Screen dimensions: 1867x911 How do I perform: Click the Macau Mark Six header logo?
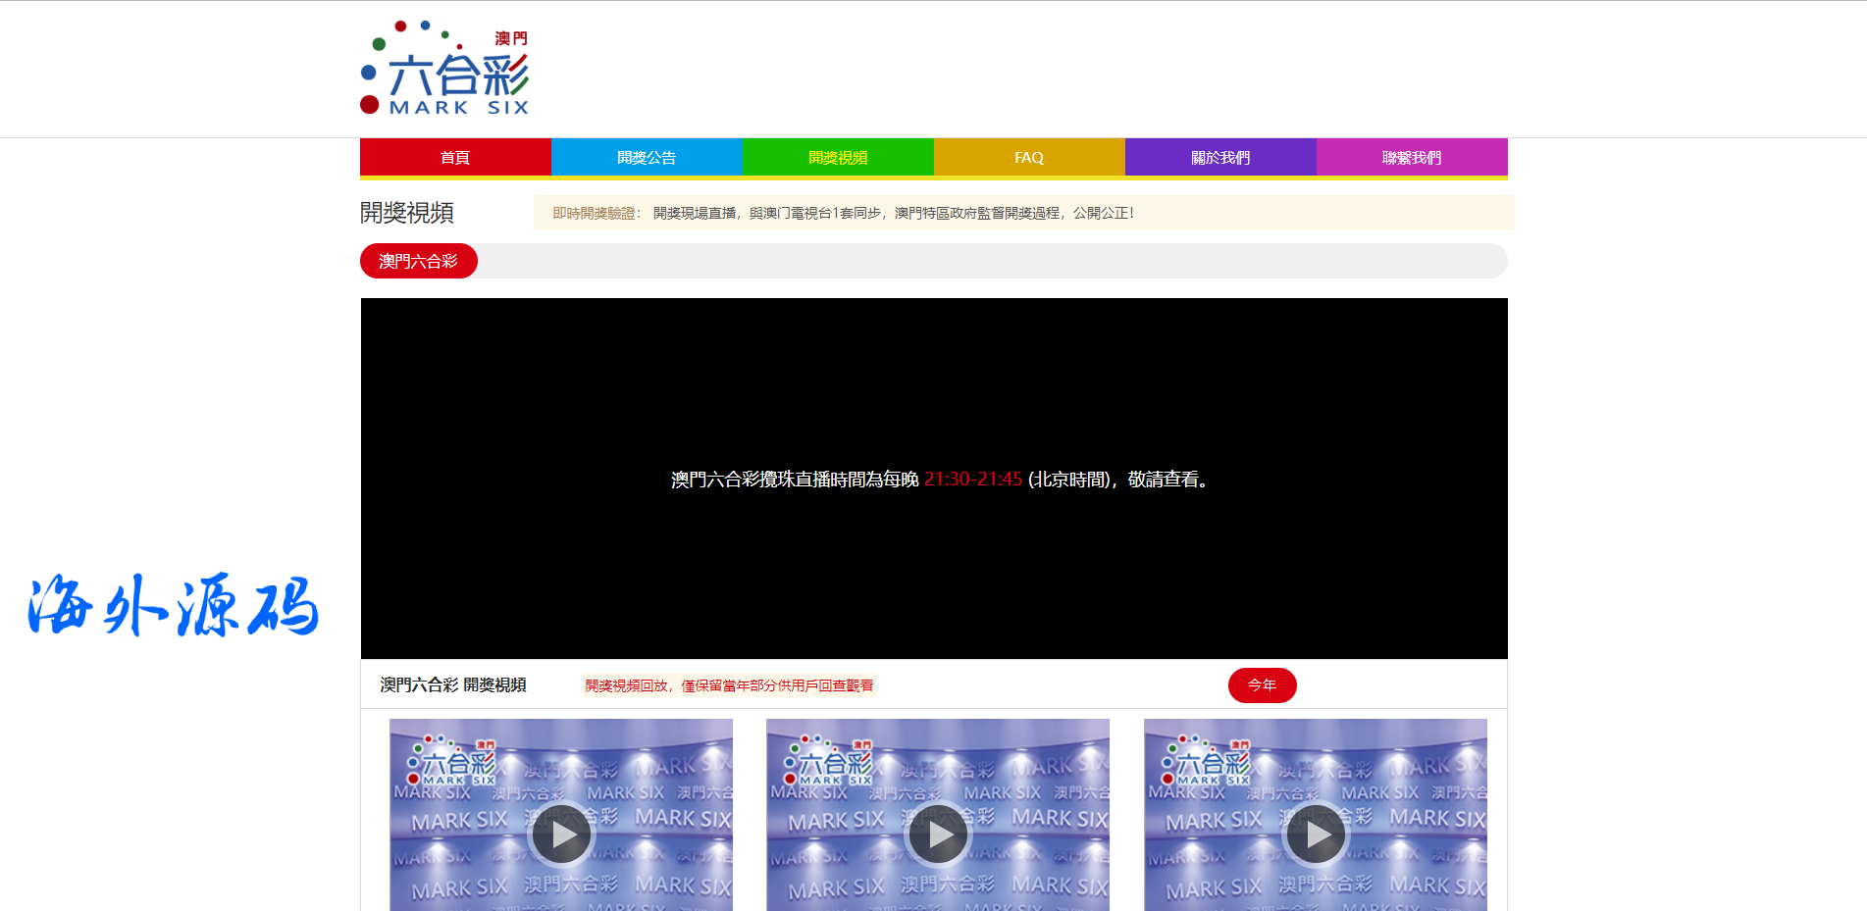pos(445,69)
